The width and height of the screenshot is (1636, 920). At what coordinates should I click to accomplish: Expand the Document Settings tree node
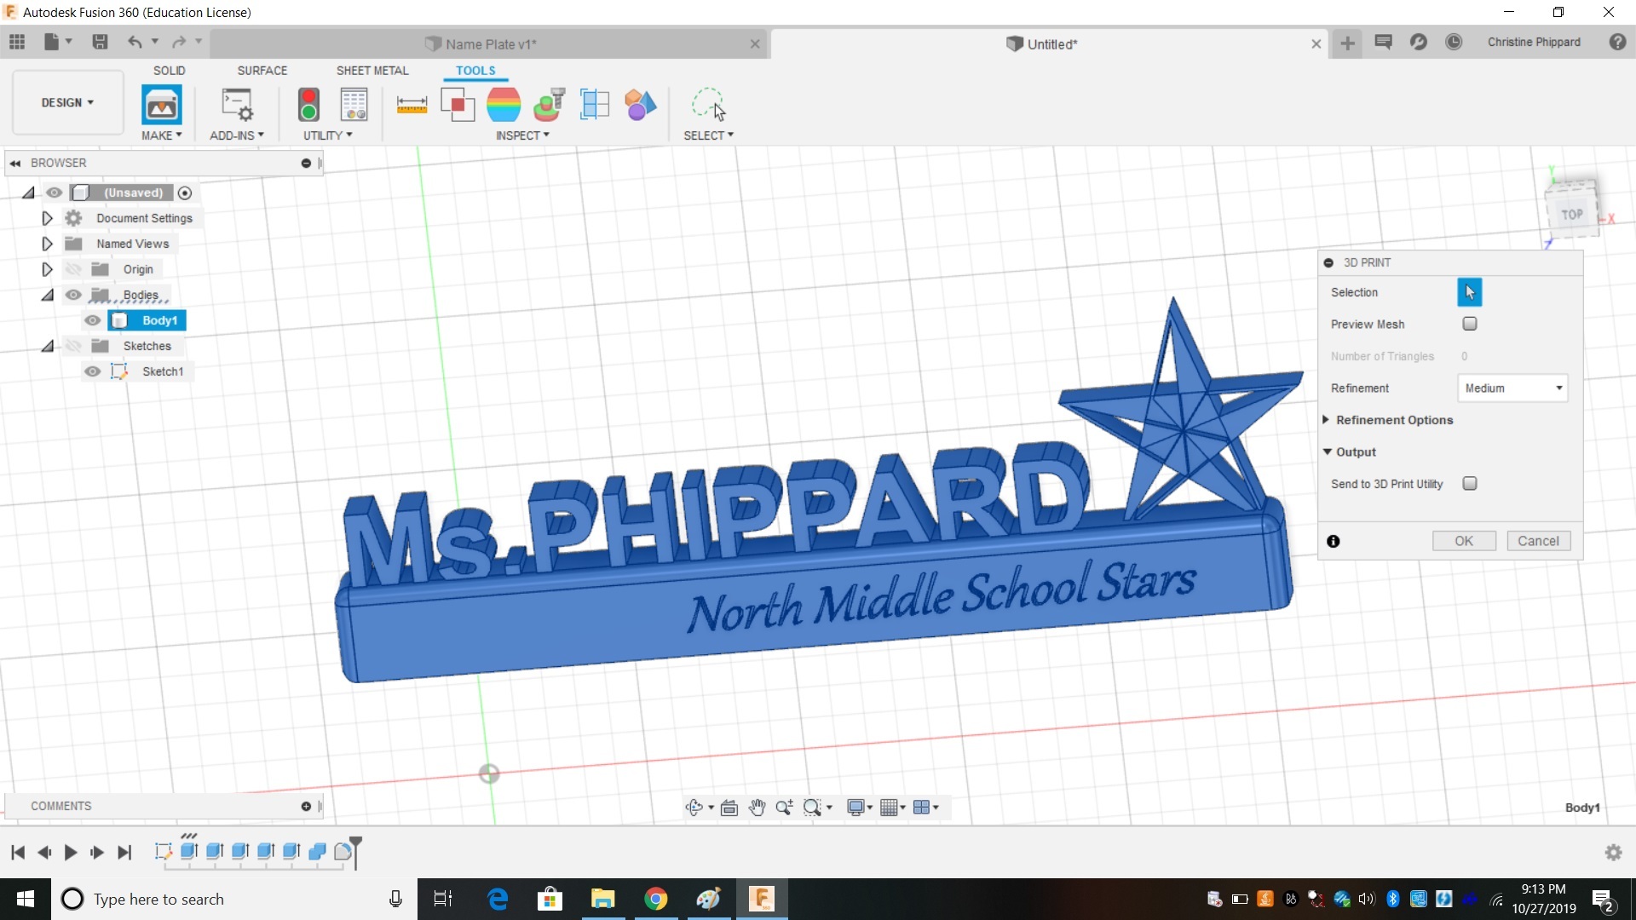click(x=47, y=218)
